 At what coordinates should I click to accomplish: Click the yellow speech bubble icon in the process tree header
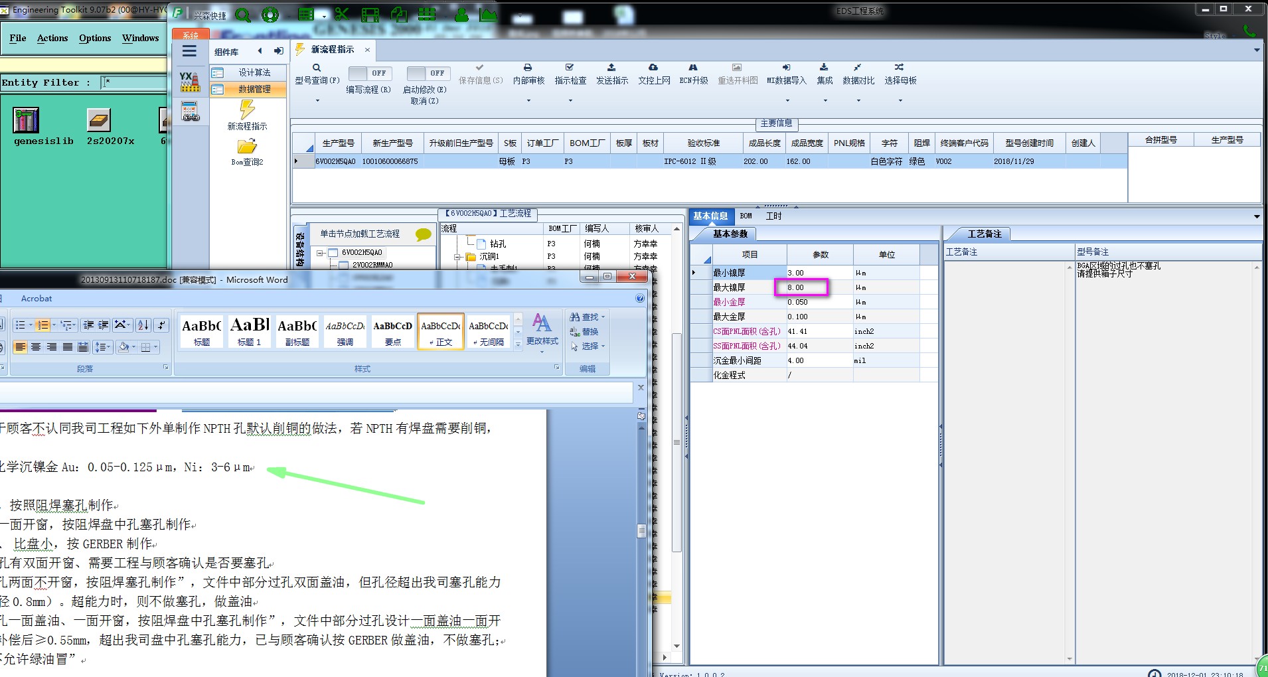point(423,234)
